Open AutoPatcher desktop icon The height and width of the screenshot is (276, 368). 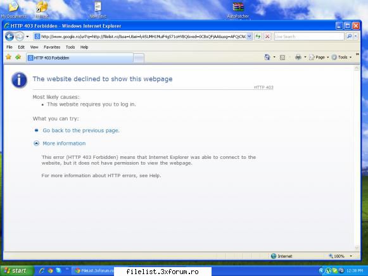(x=238, y=10)
